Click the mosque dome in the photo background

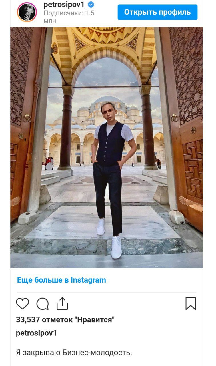108,100
